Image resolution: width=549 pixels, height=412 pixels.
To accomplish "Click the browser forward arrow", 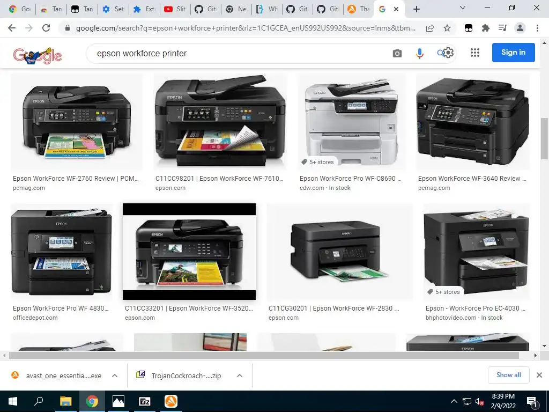I will click(29, 28).
